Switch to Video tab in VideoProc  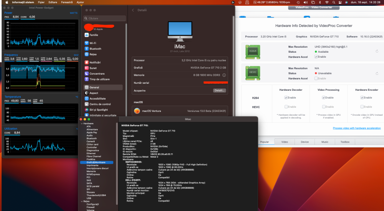pos(285,142)
